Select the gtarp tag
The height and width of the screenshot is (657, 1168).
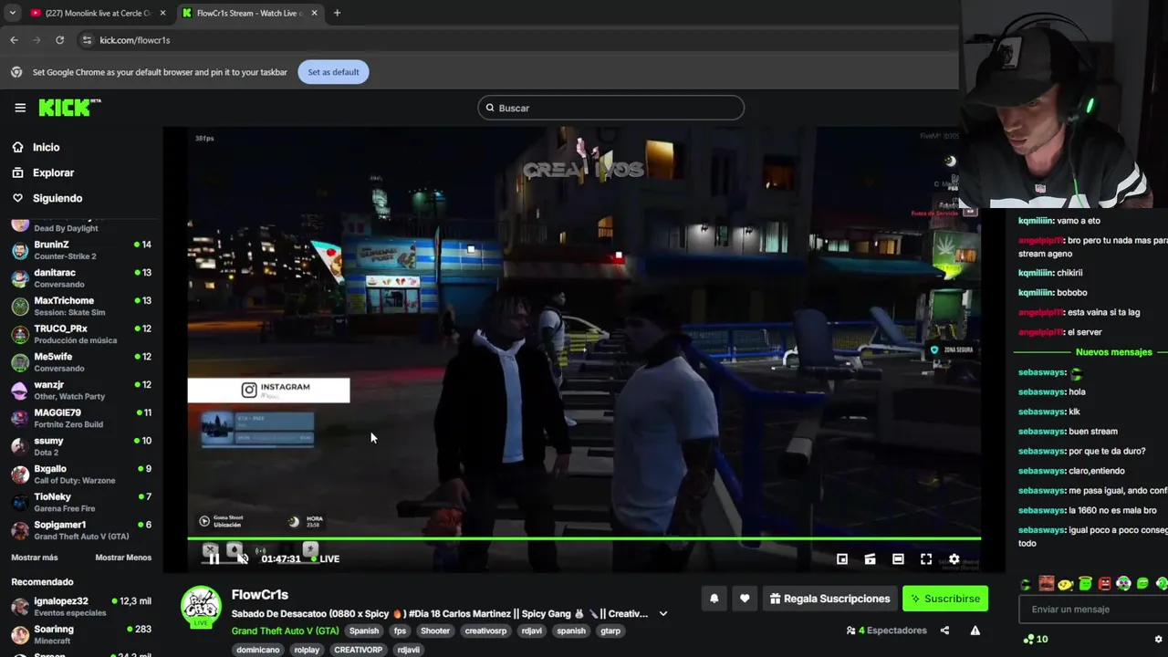point(610,631)
